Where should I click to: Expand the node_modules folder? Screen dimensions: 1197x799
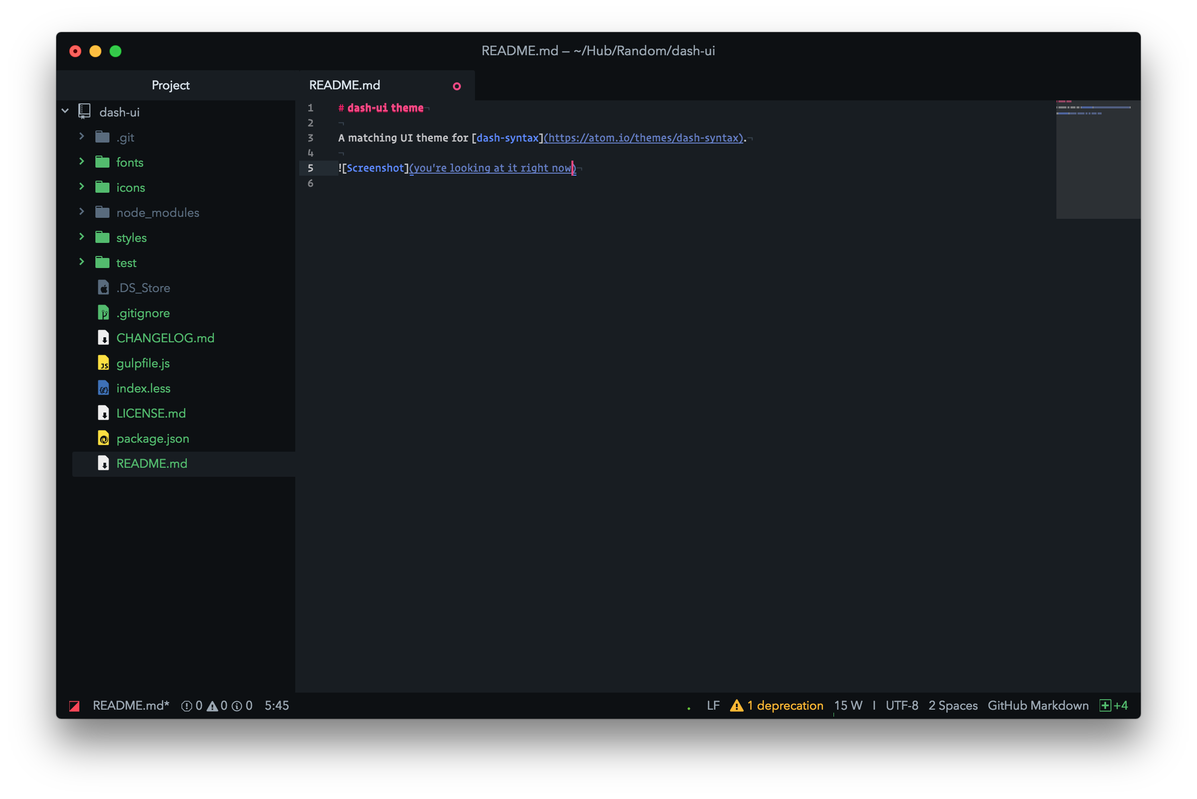(x=81, y=212)
